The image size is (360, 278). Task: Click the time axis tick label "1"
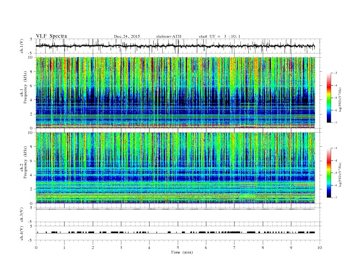point(64,248)
